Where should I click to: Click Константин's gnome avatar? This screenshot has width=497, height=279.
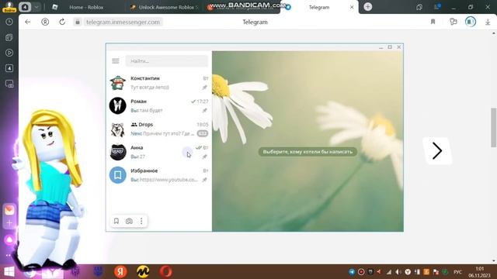click(x=117, y=83)
